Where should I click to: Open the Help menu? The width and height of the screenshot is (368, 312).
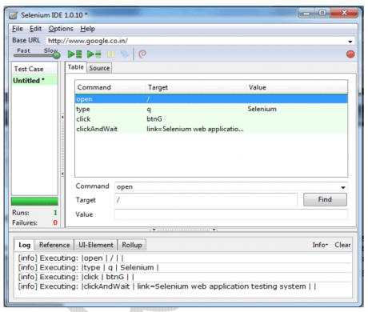click(87, 29)
